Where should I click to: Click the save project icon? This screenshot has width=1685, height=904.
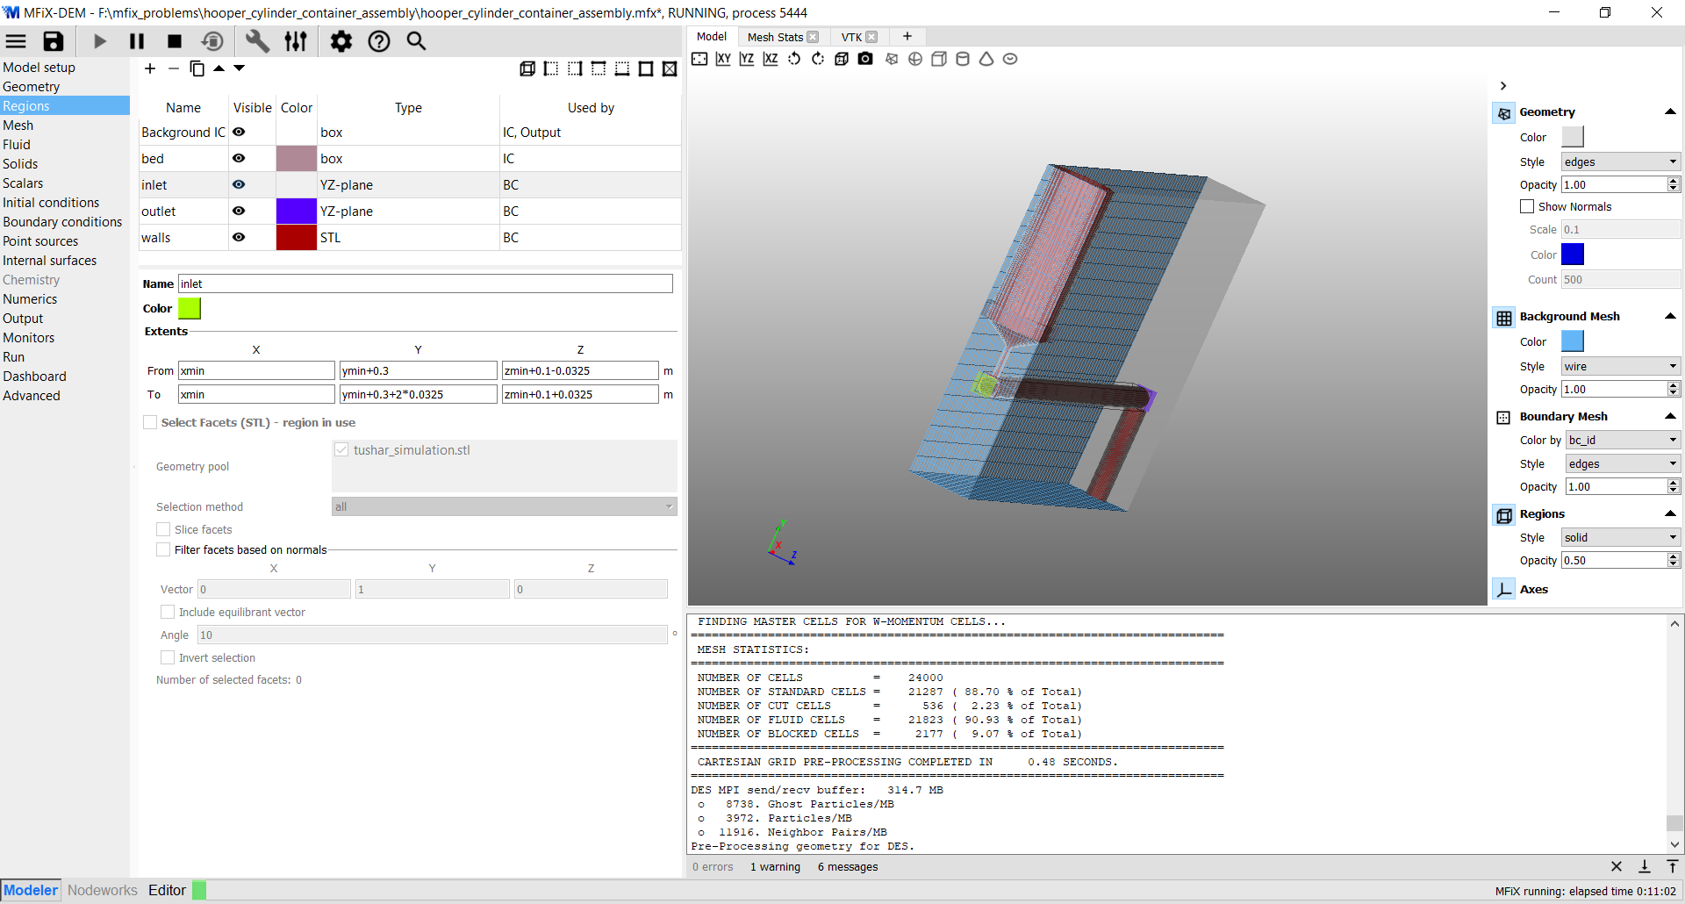coord(54,41)
